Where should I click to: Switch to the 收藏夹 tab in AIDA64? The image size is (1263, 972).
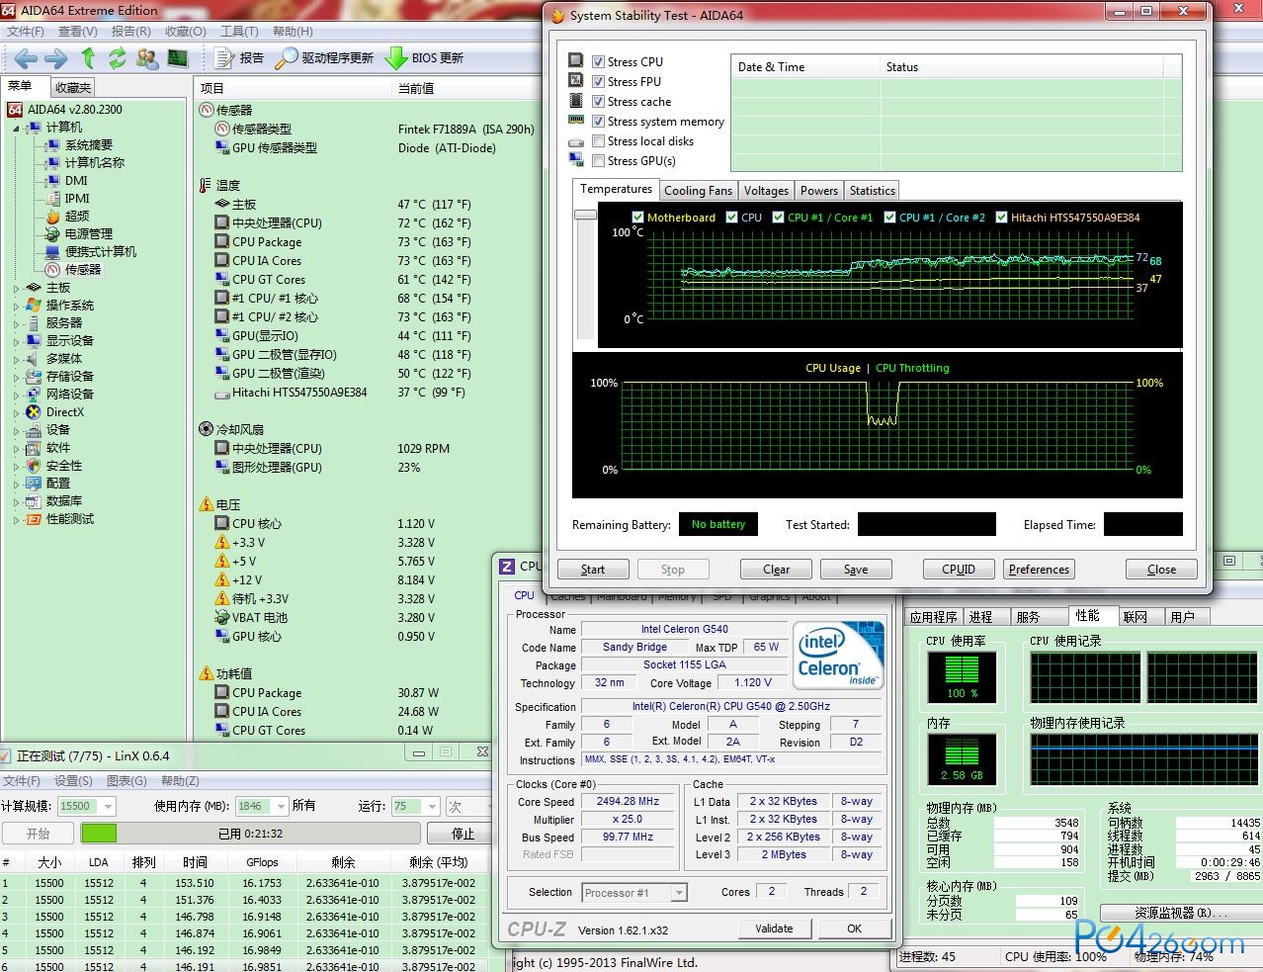coord(72,88)
